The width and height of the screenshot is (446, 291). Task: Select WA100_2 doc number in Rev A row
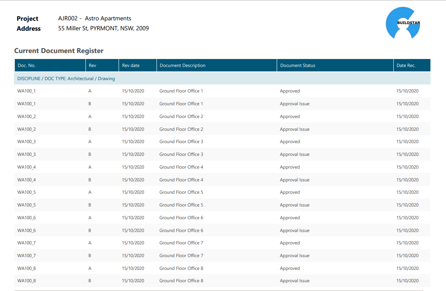click(26, 117)
